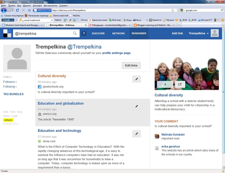The width and height of the screenshot is (225, 173).
Task: Click the Нравится toolbar button
Action: 155,20
